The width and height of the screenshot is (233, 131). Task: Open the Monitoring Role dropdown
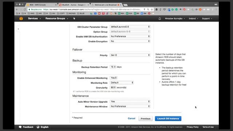[x=122, y=83]
